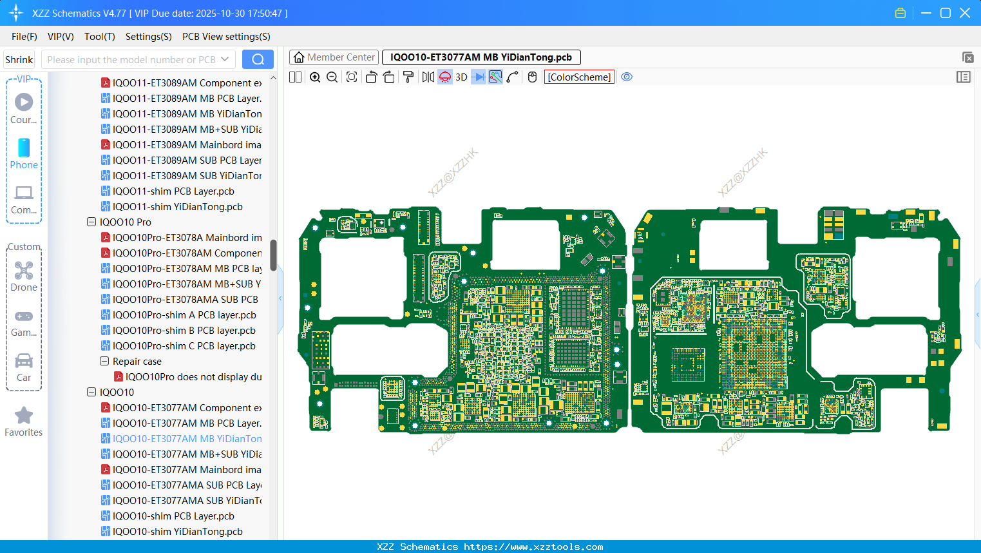
Task: Mirror the PCB view
Action: [428, 77]
